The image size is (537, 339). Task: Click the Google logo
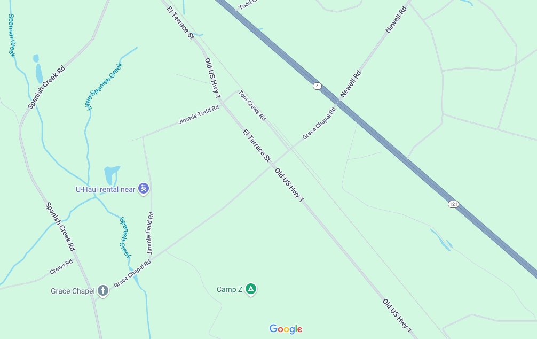coord(286,329)
